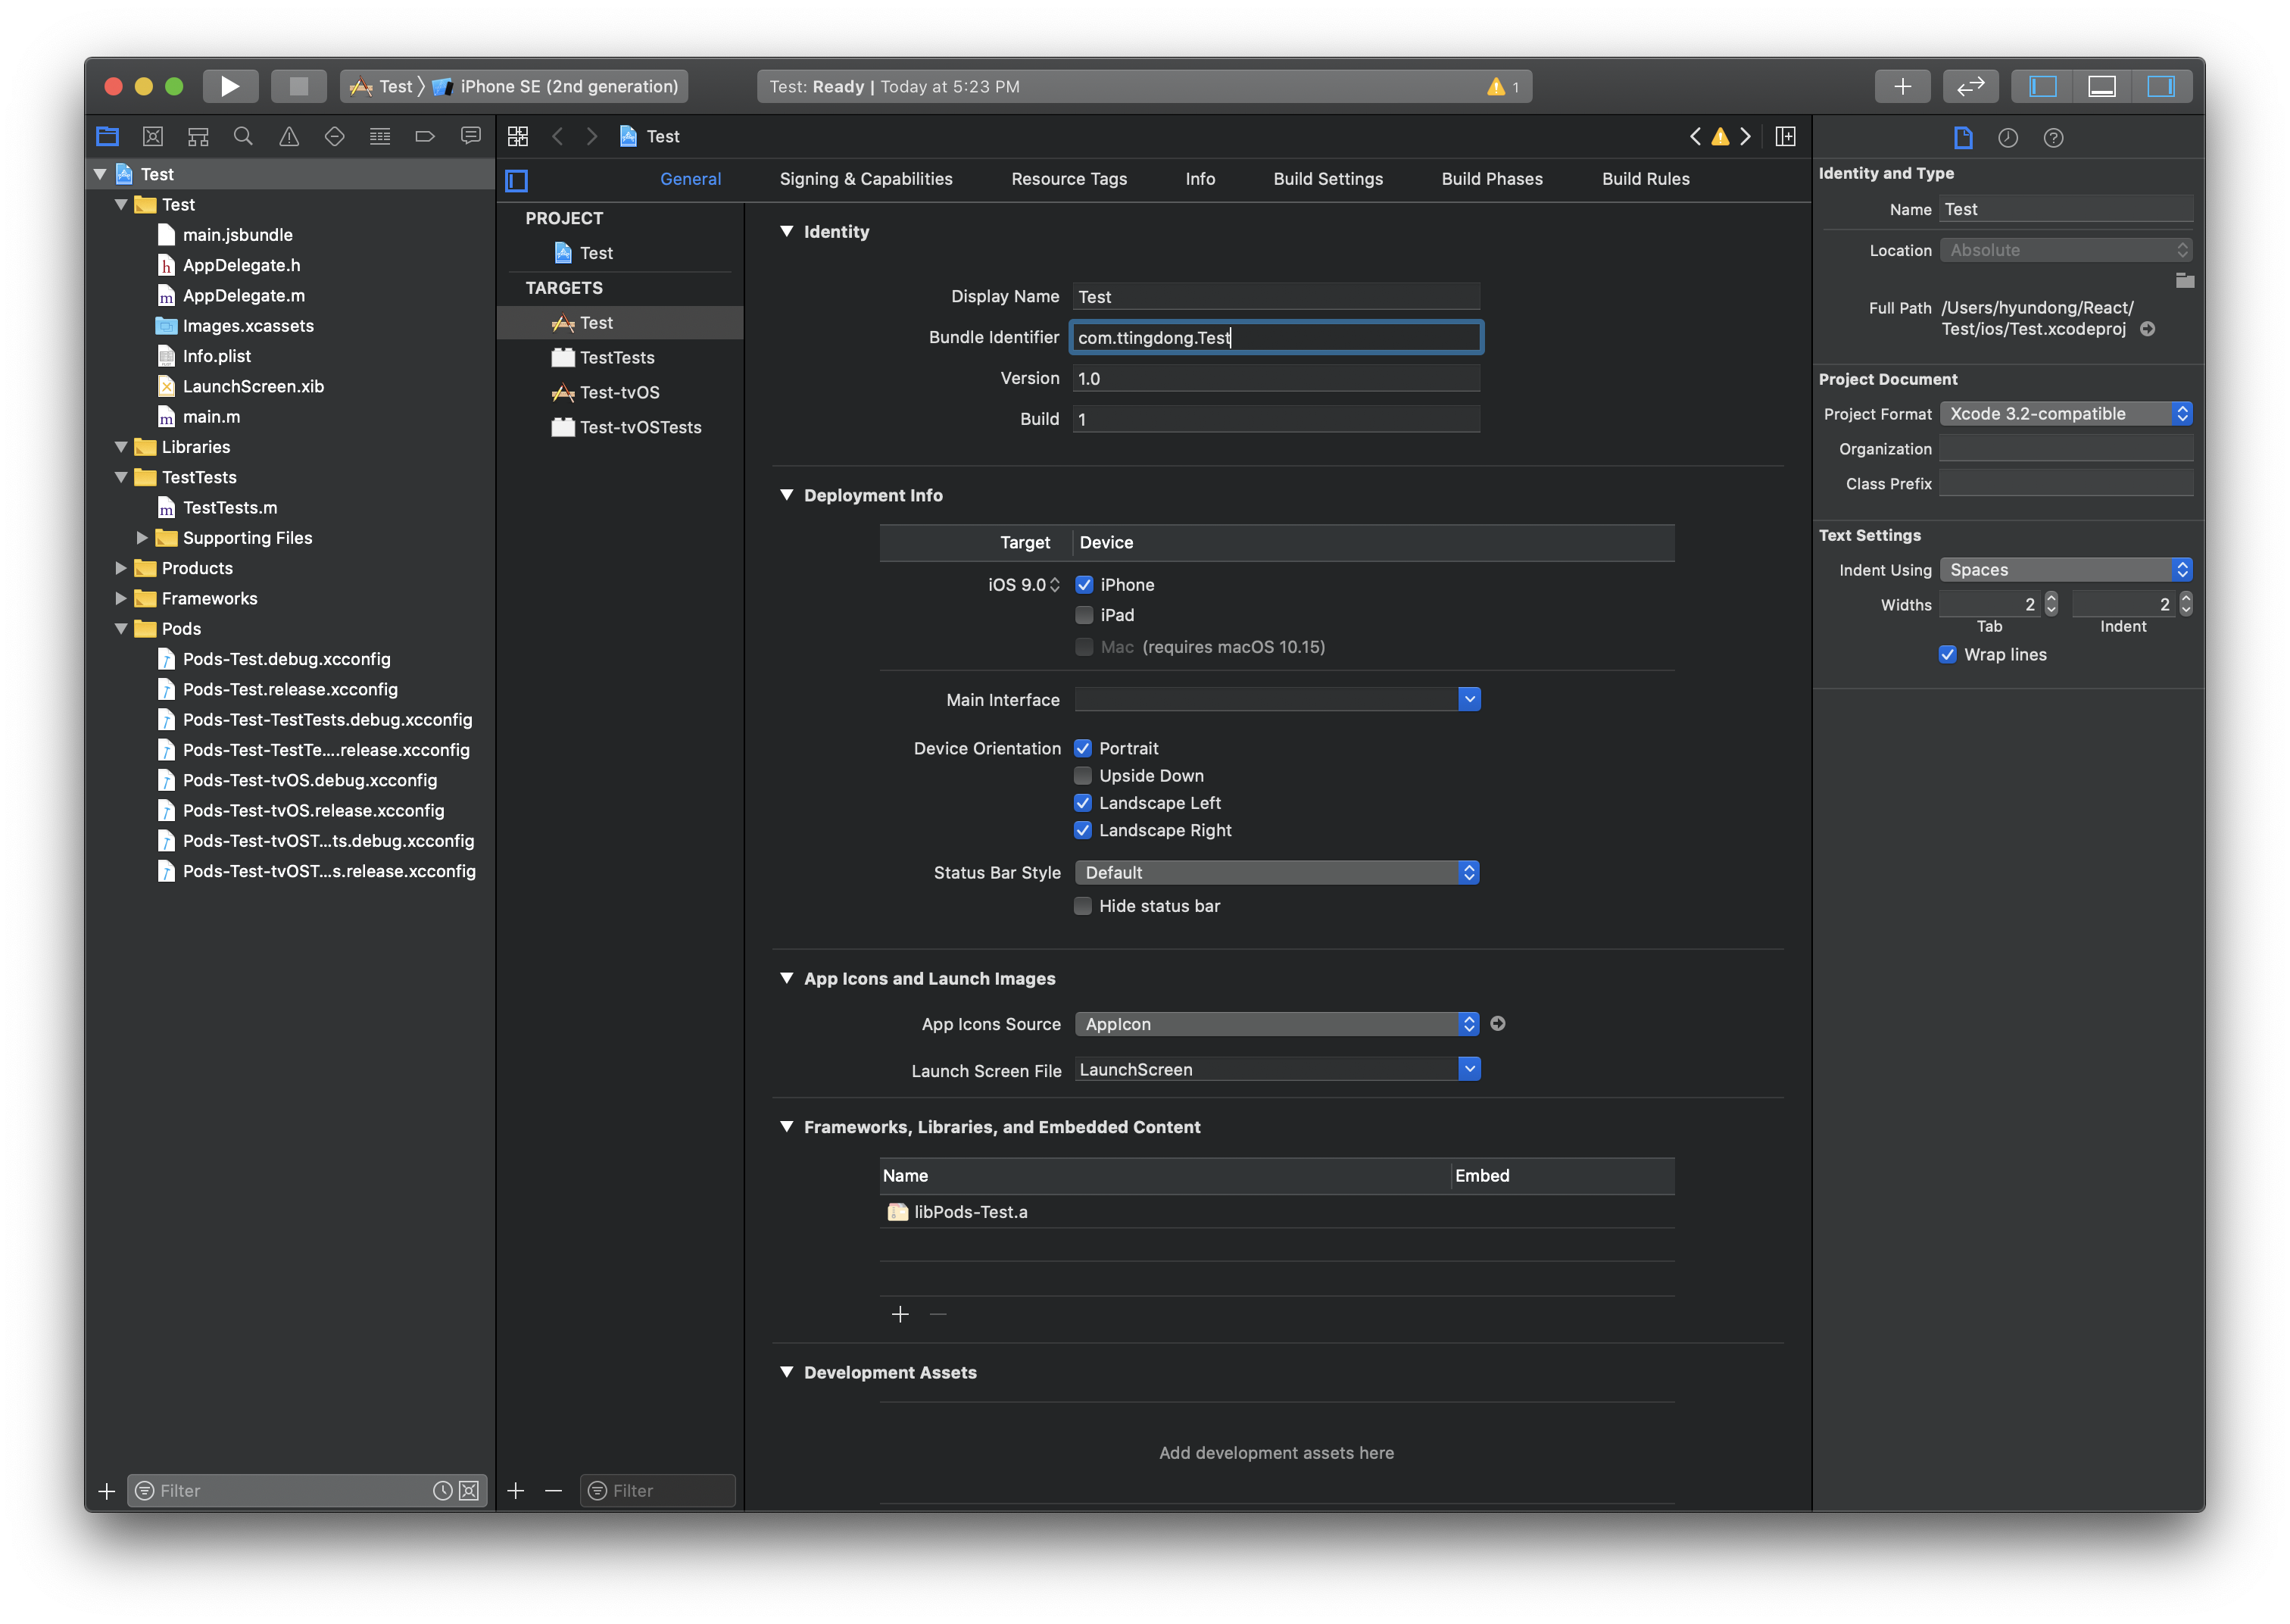Viewport: 2290px width, 1624px height.
Task: Uncheck Portrait orientation
Action: click(x=1083, y=748)
